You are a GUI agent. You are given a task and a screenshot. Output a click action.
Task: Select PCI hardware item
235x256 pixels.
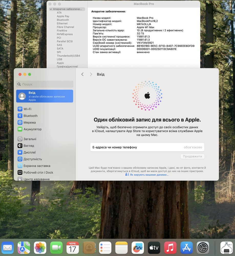59,38
